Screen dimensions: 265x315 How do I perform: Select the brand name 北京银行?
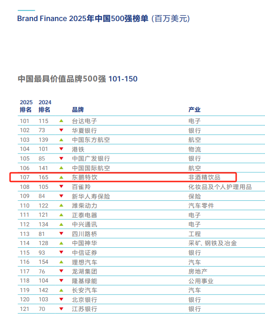coord(85,300)
